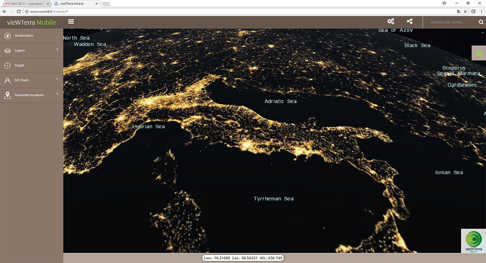Click the www.vworld.fr address bar

point(246,11)
